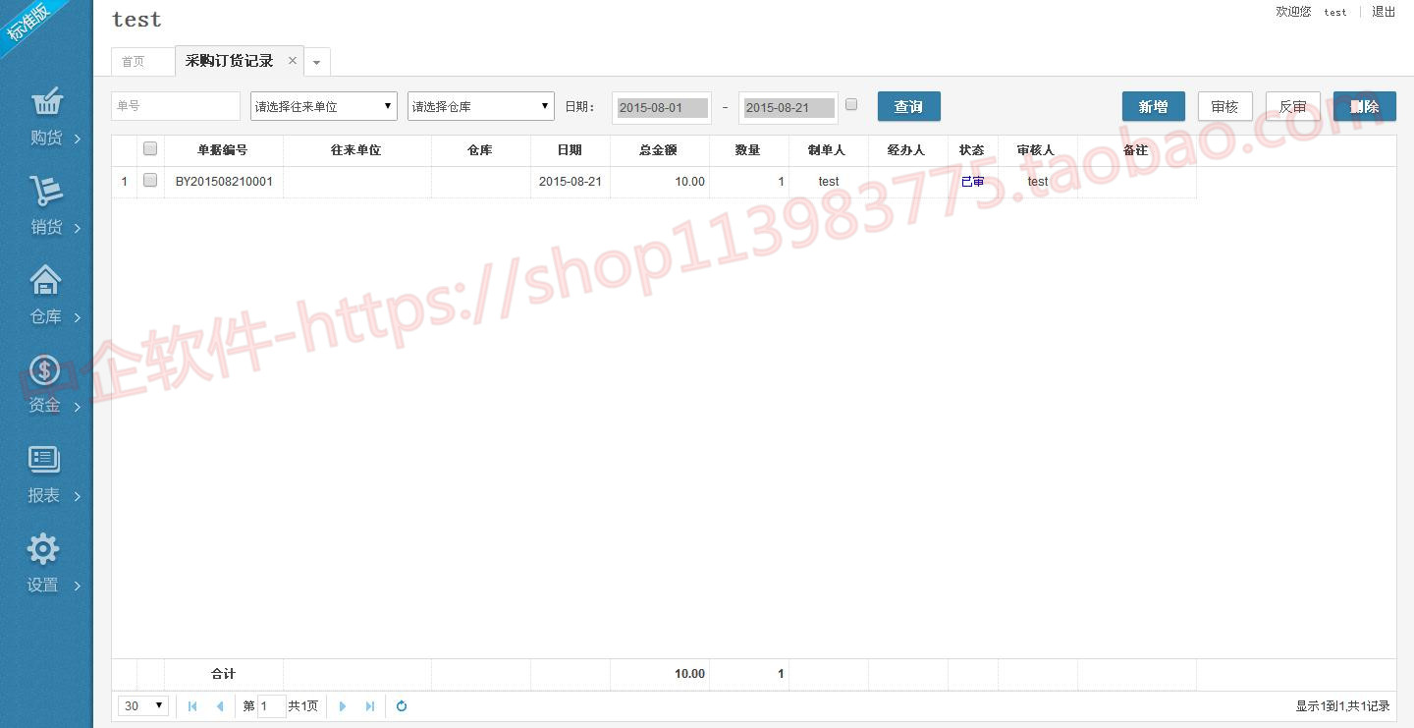Expand the 购货 submenu chevron
The height and width of the screenshot is (728, 1414).
tap(78, 139)
